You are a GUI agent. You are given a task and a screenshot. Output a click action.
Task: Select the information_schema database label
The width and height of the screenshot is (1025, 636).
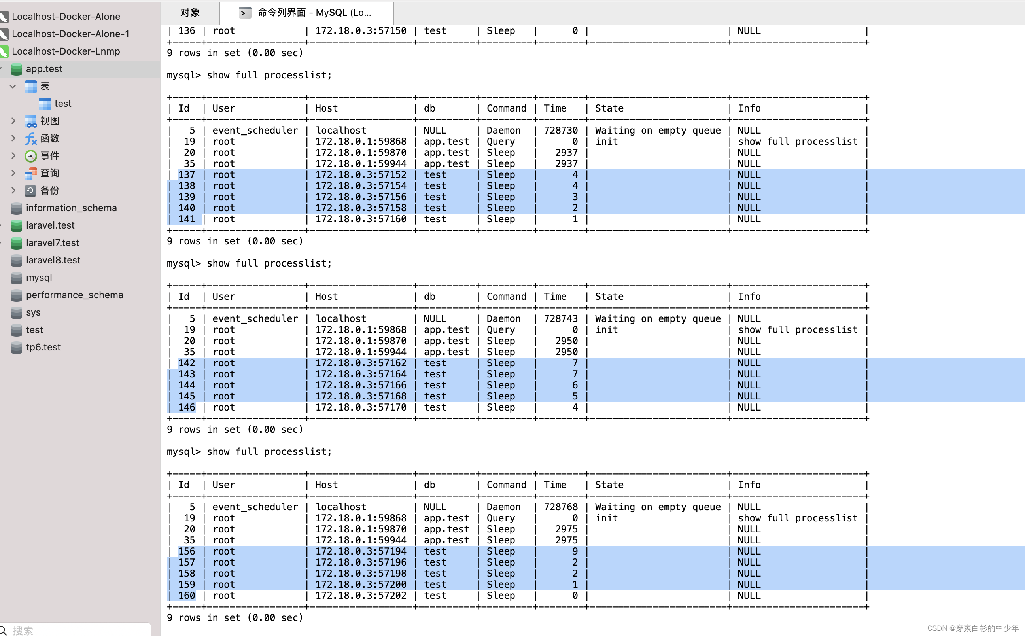[x=72, y=208]
